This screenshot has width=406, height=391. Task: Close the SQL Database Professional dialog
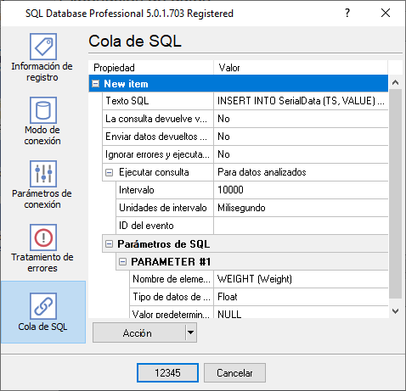(x=386, y=13)
